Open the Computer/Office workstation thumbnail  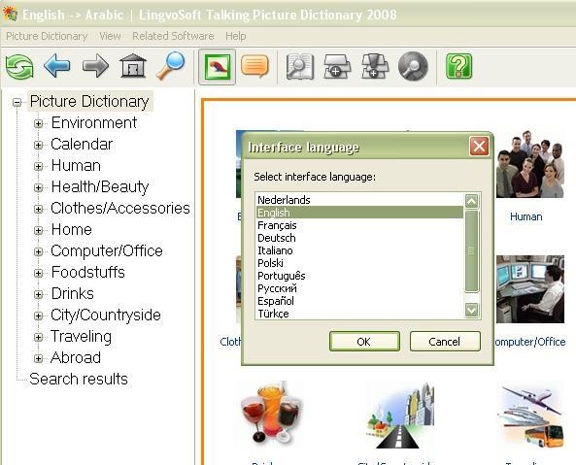(x=530, y=289)
